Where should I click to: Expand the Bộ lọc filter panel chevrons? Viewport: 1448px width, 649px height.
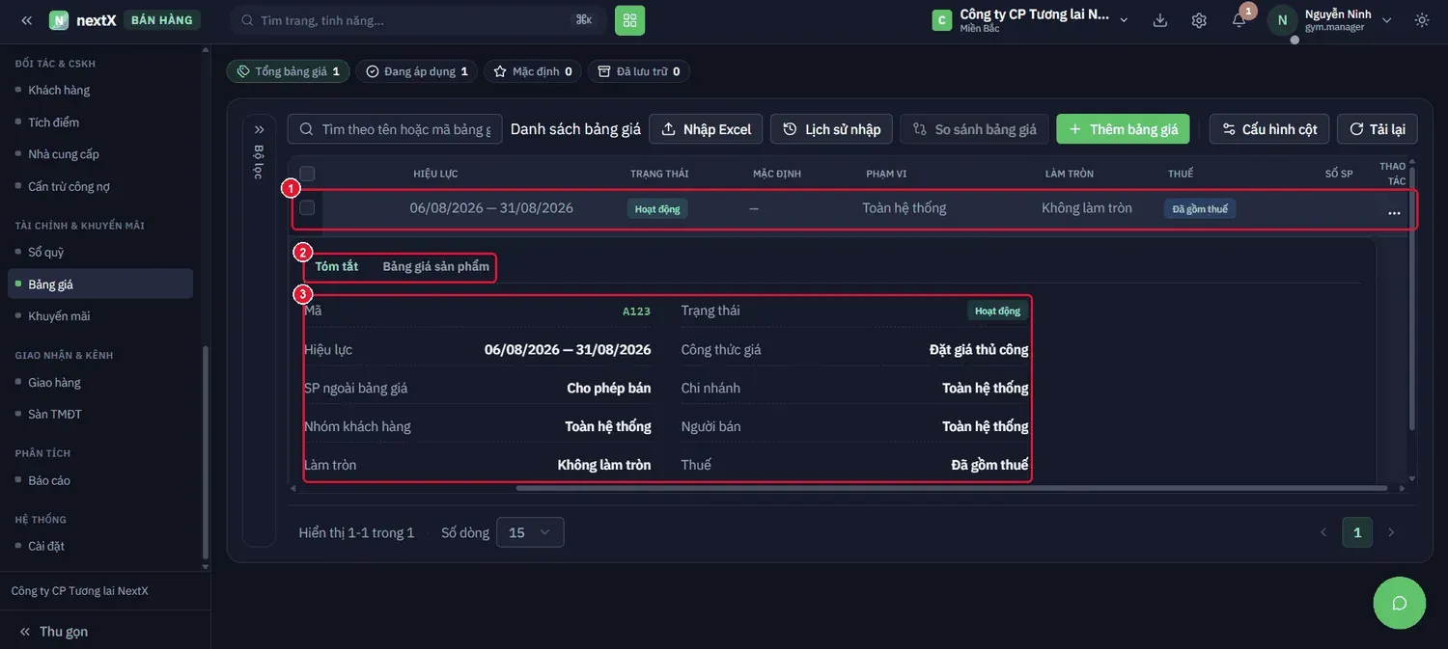pyautogui.click(x=259, y=129)
